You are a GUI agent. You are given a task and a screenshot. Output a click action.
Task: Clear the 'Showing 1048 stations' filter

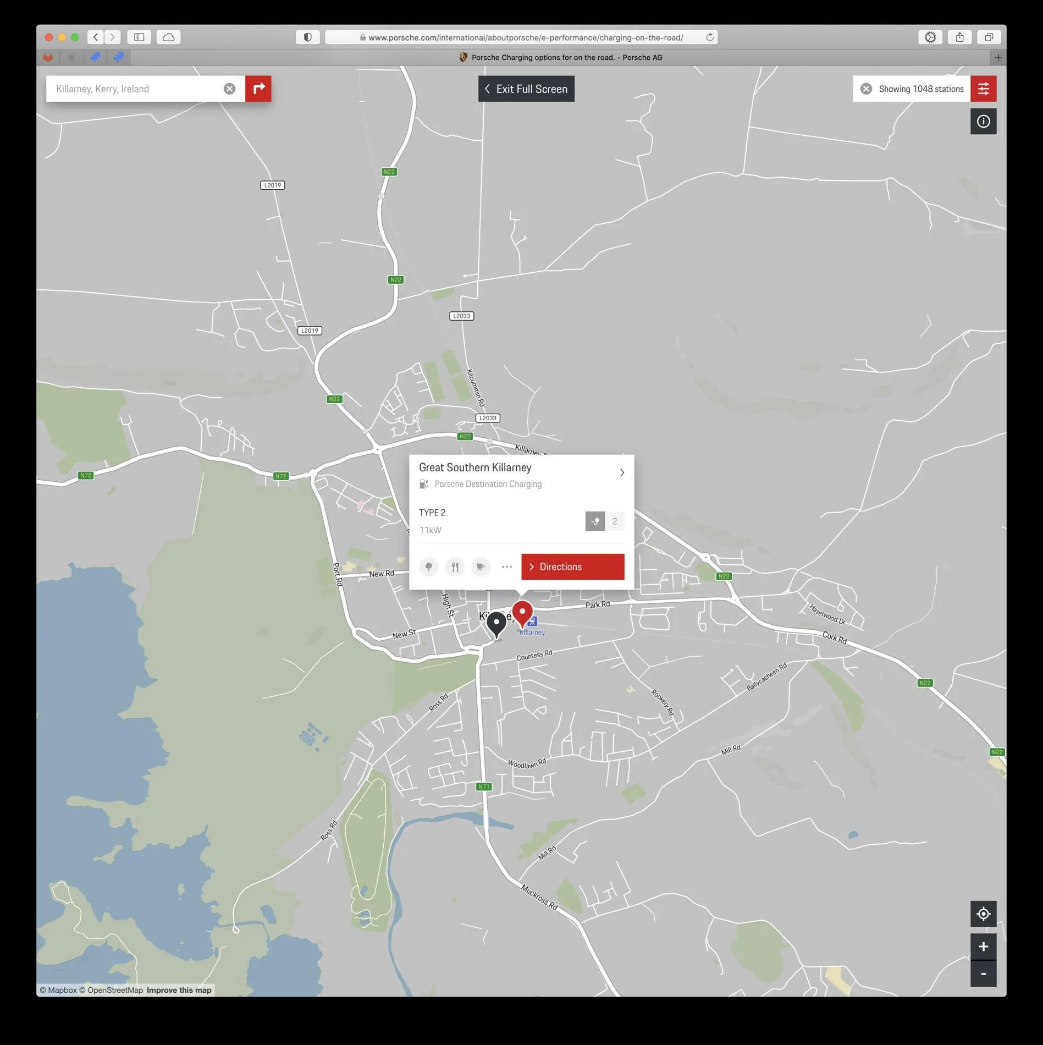[866, 89]
